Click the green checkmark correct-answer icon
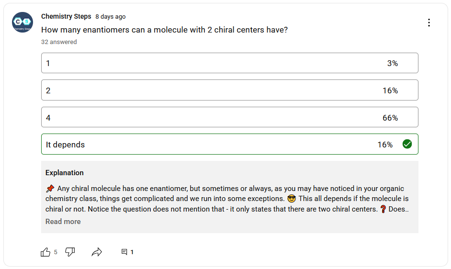Viewport: 451px width, 269px height. (407, 144)
